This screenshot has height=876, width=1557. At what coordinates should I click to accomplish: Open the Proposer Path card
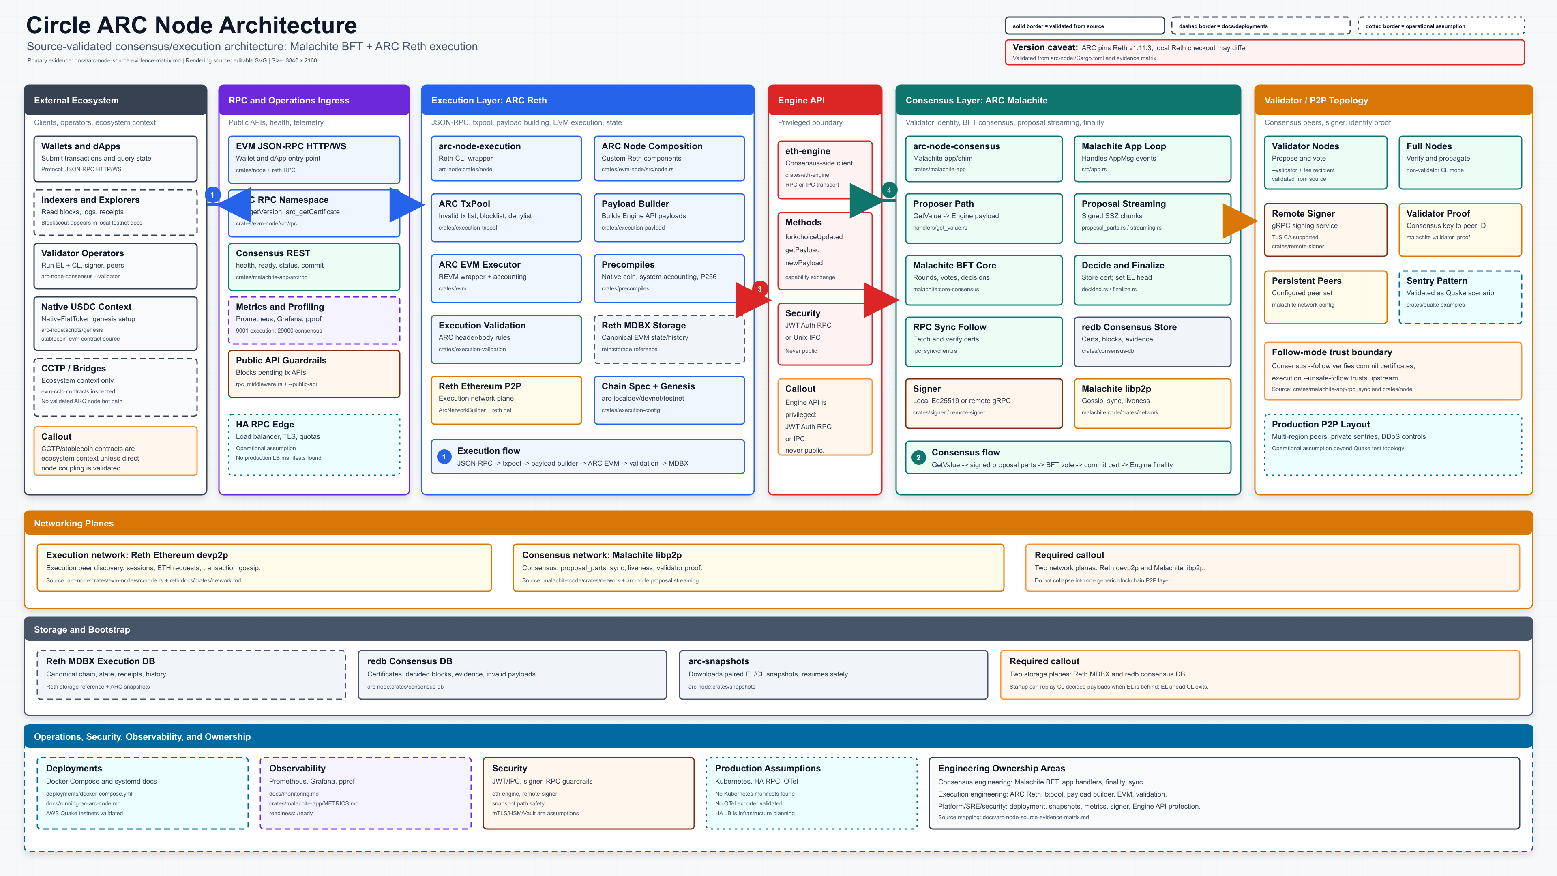pyautogui.click(x=983, y=218)
